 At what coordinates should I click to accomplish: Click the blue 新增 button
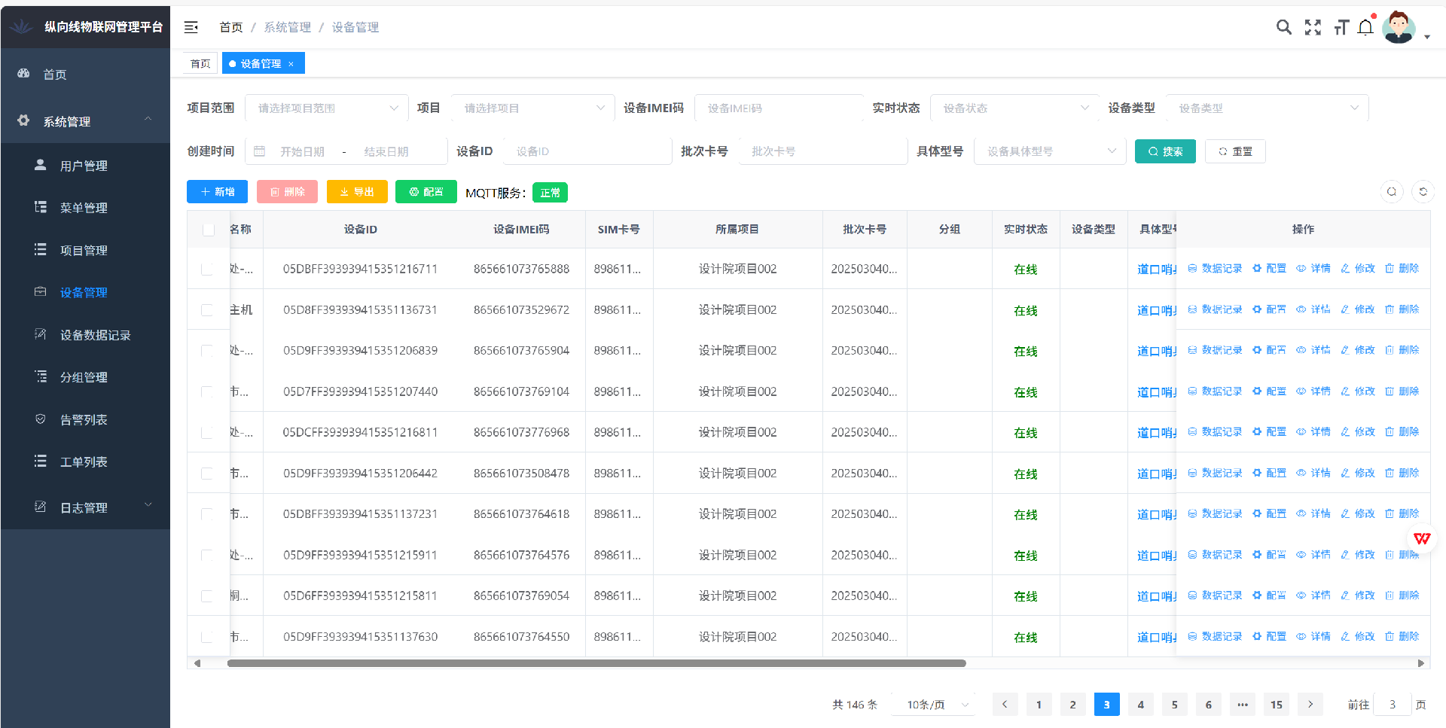click(217, 192)
